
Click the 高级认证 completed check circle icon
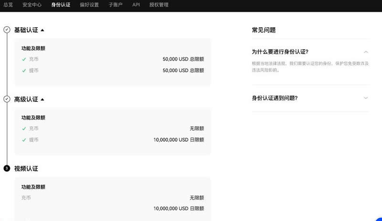(x=7, y=99)
